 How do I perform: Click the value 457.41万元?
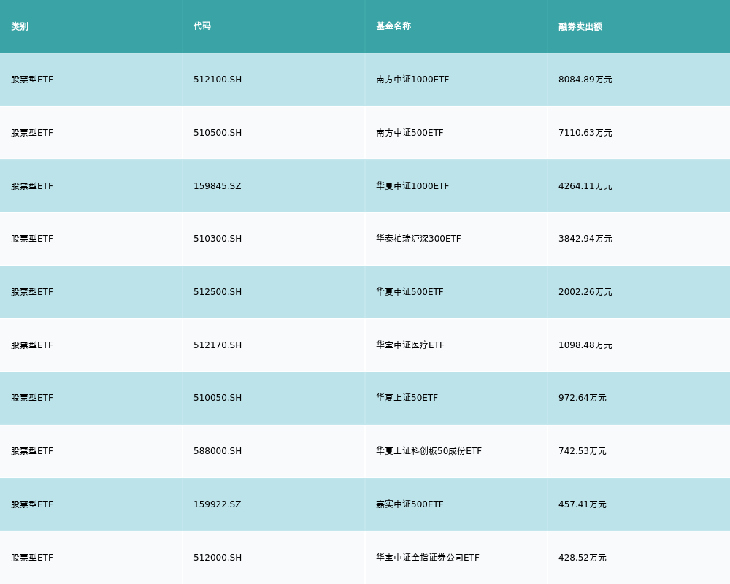583,504
